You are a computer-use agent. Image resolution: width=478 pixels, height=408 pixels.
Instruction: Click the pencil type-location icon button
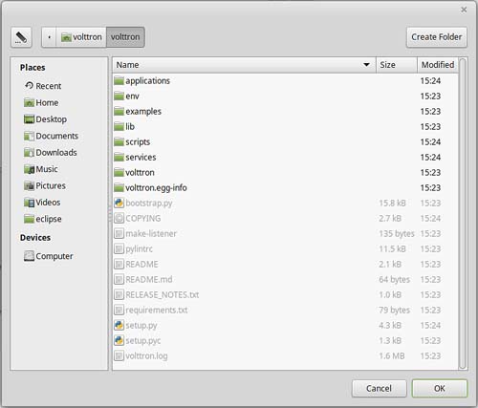21,37
